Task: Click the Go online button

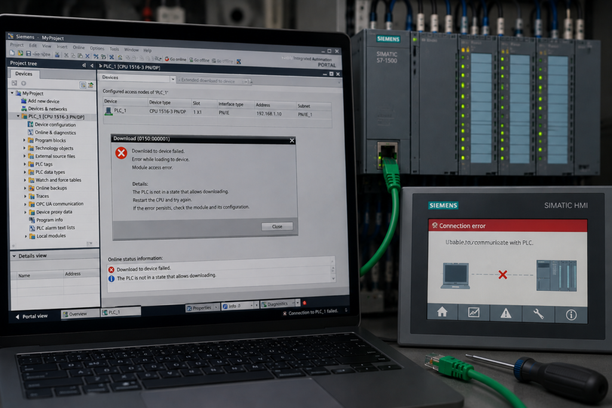Action: click(x=175, y=59)
